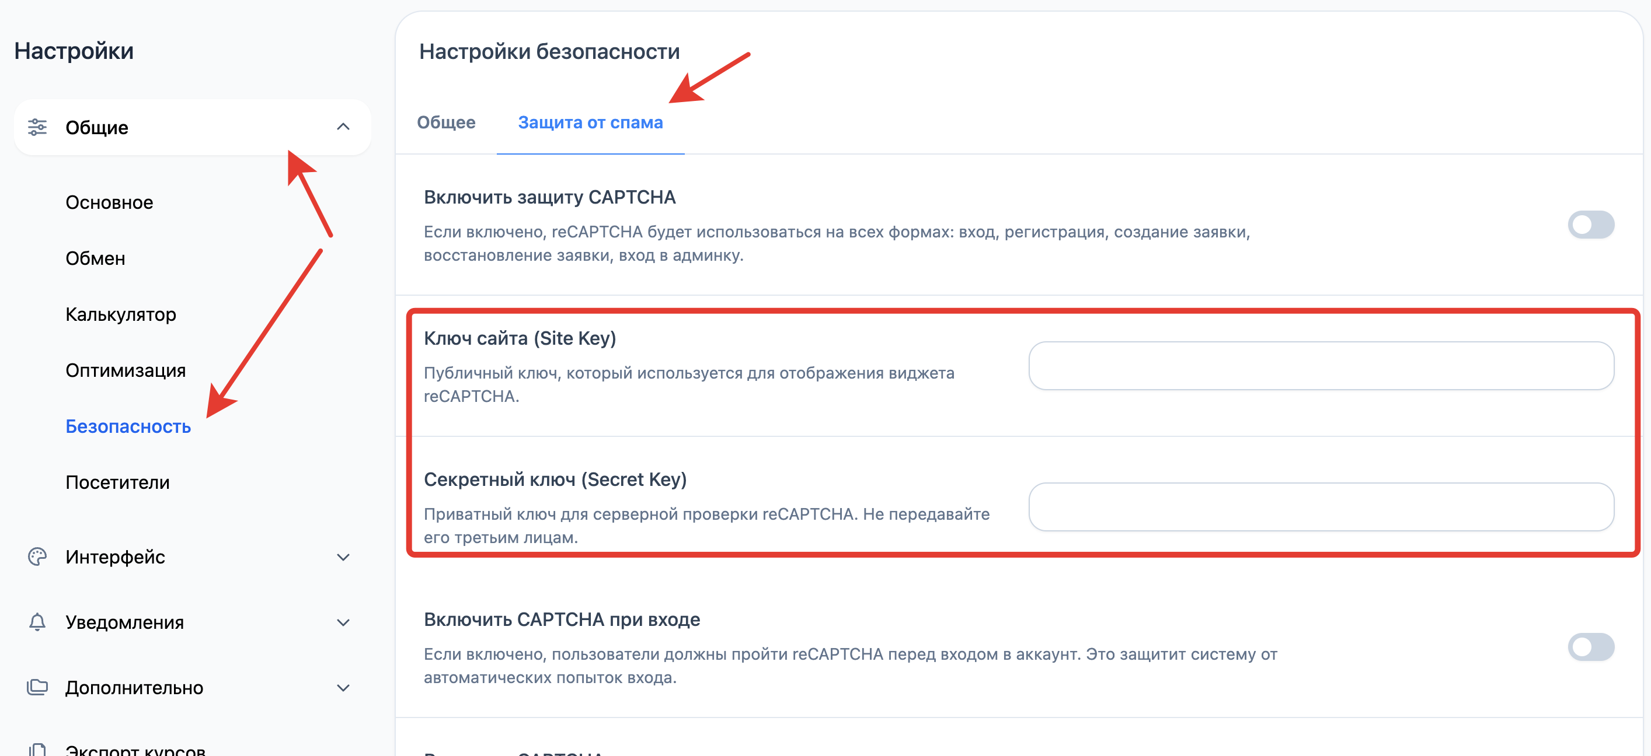Click the document icon beside Экспорт курсов
1651x756 pixels.
tap(37, 750)
